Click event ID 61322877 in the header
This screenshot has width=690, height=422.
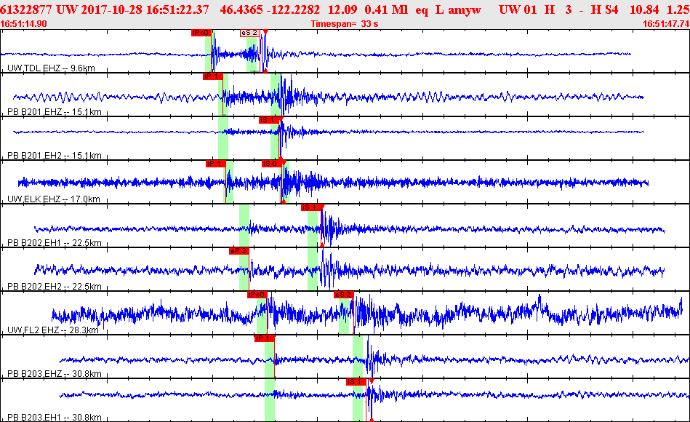click(x=28, y=8)
